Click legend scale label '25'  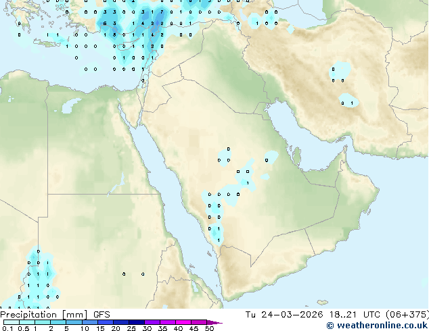point(131,328)
